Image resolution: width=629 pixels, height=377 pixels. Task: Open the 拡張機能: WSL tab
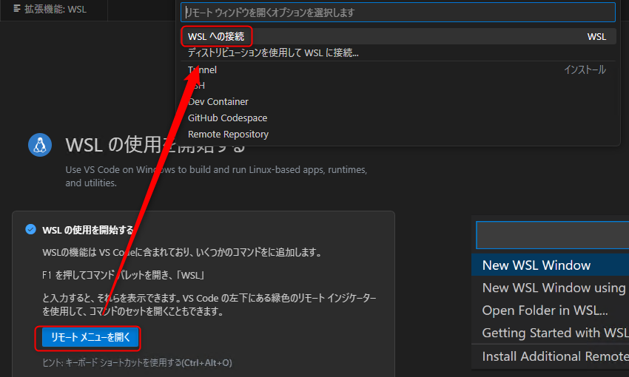coord(54,10)
